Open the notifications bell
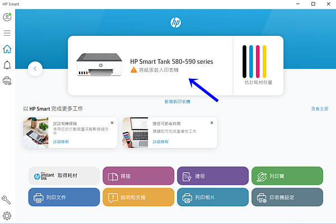336x224 pixels. pos(7,65)
